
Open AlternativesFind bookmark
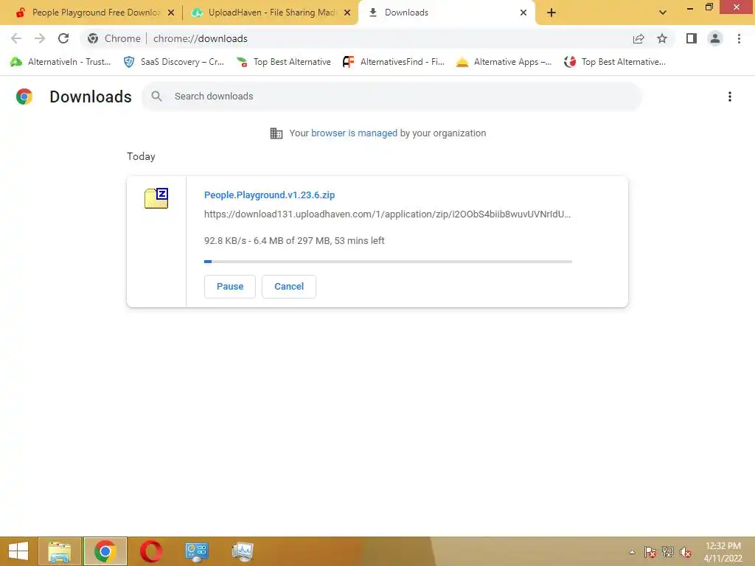tap(394, 62)
